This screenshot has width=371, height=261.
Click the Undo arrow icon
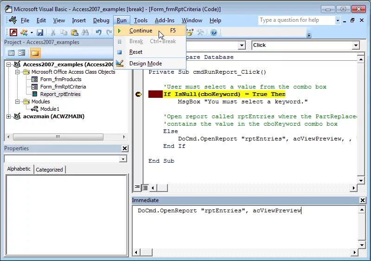point(99,32)
